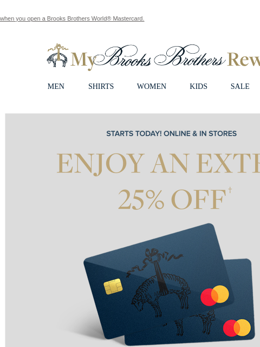Click 'STARTS TODAY! ONLINE & IN STORES' text

(172, 134)
